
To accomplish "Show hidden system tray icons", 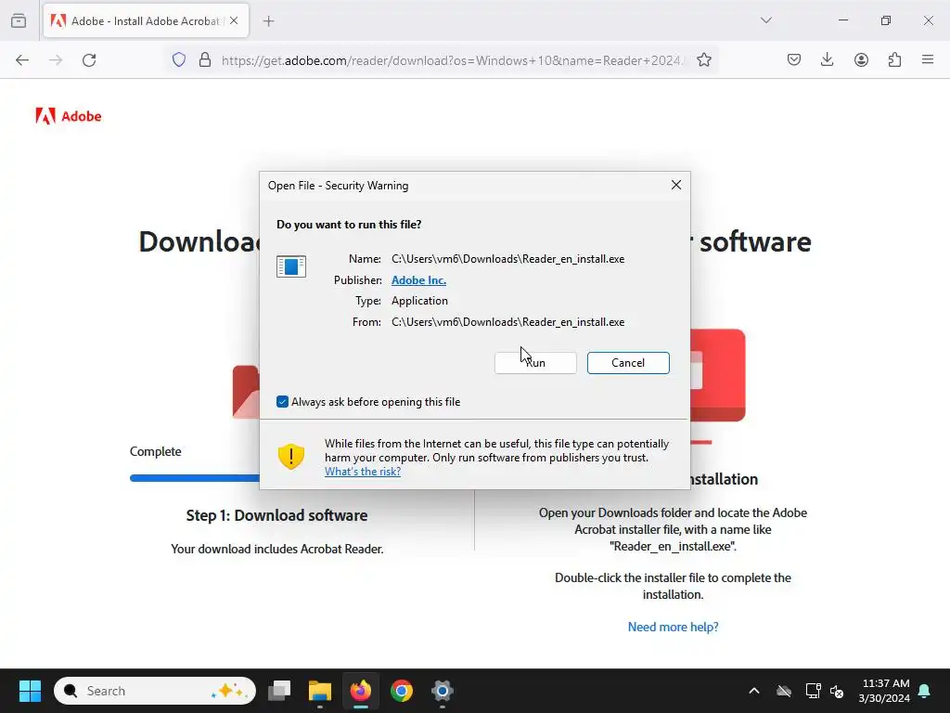I will pos(754,691).
